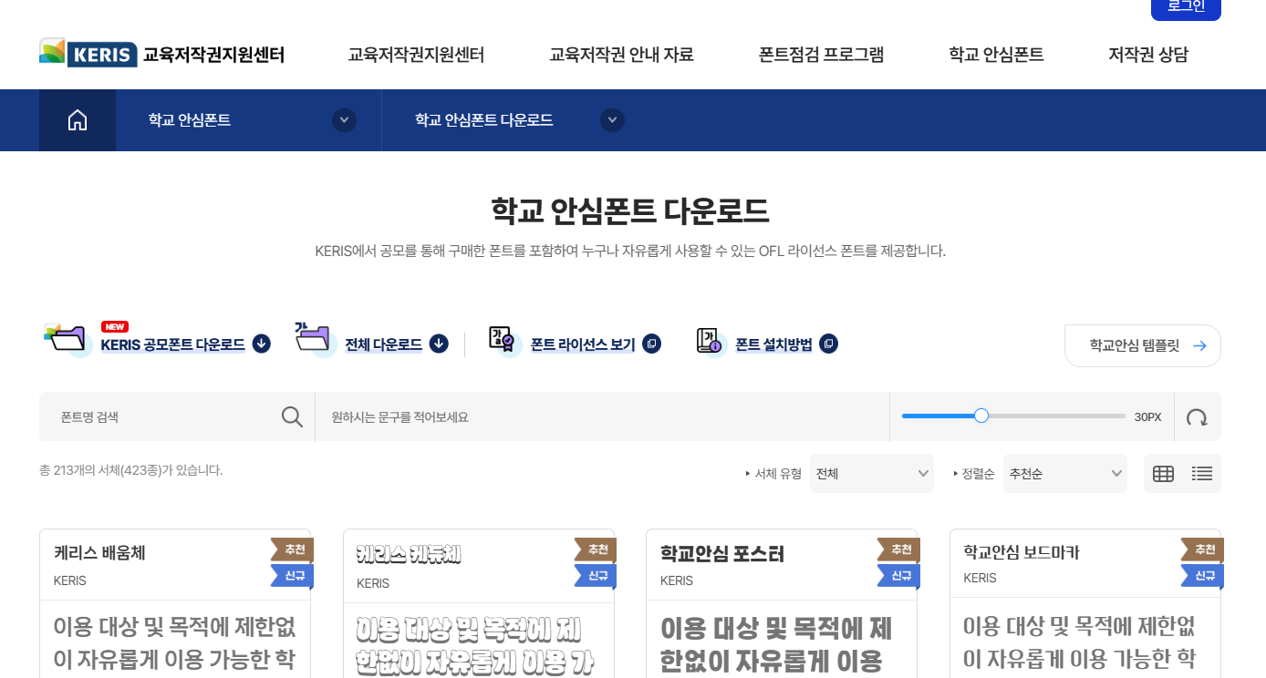Click KERIS 공모폰트 다운로드 link
The width and height of the screenshot is (1266, 678).
pyautogui.click(x=172, y=344)
